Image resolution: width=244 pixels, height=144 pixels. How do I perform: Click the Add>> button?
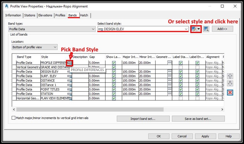click(x=222, y=29)
